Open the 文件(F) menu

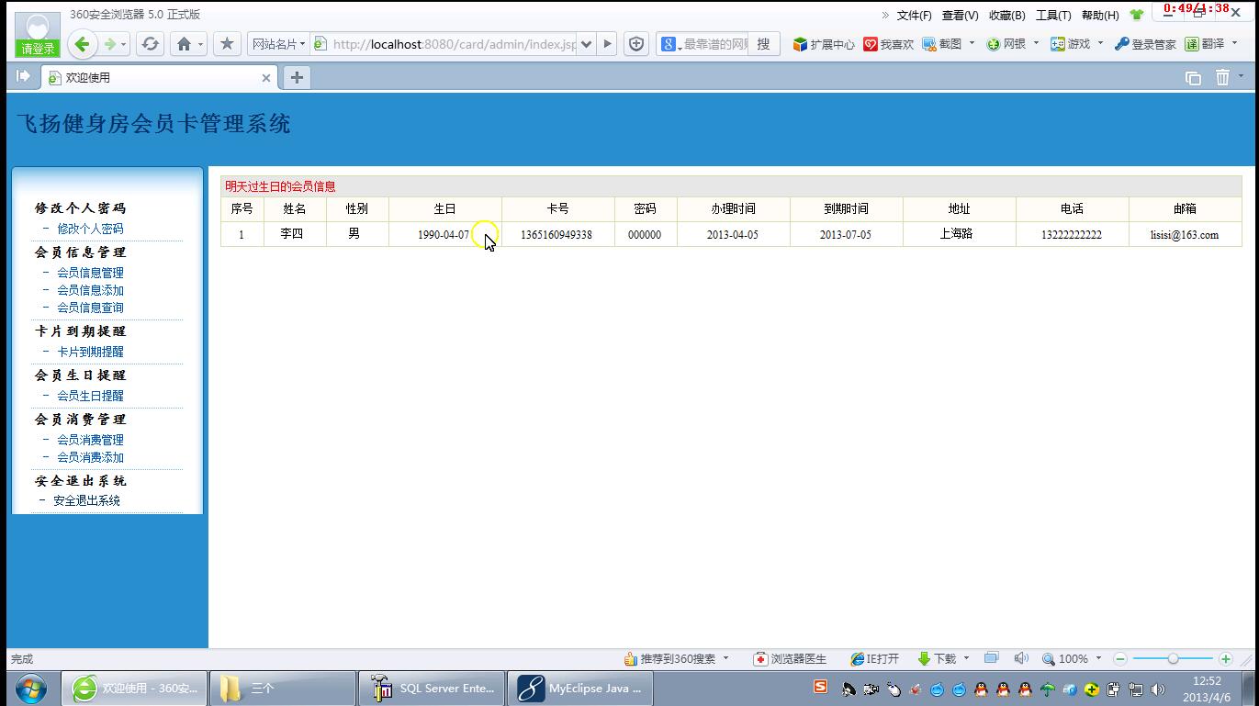(914, 16)
